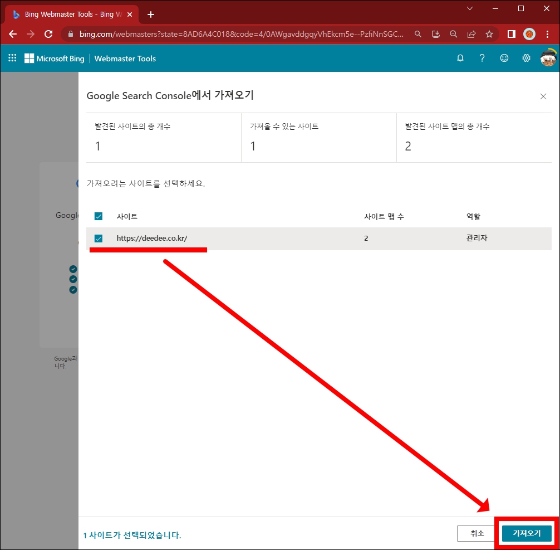Click the Bing Webmaster Tools browser tab
This screenshot has height=550, width=560.
coord(71,14)
